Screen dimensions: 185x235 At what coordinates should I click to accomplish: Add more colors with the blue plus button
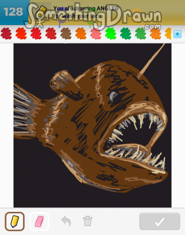177,34
